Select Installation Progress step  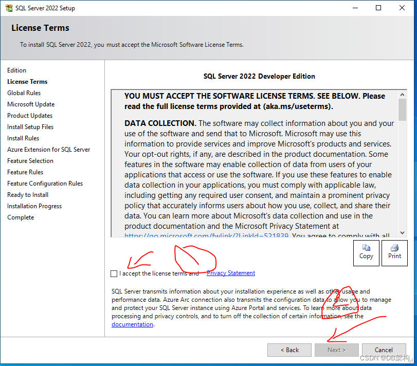(x=34, y=206)
